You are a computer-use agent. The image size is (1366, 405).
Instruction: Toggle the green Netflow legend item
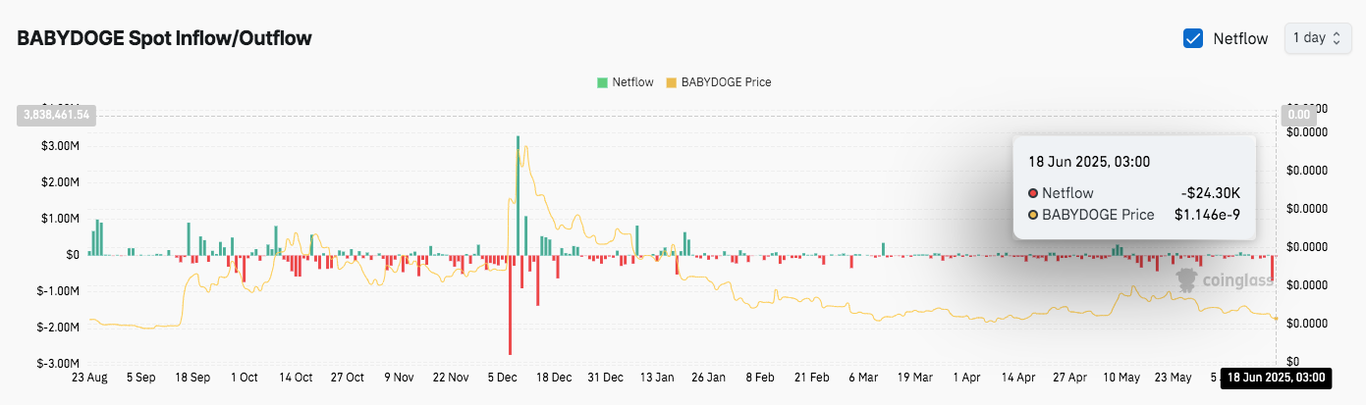pyautogui.click(x=625, y=82)
